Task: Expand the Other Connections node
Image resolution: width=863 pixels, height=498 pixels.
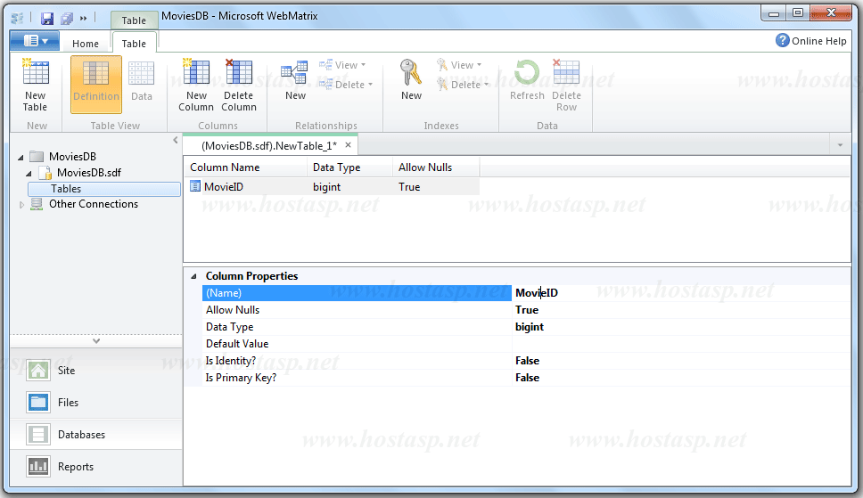Action: pyautogui.click(x=21, y=205)
